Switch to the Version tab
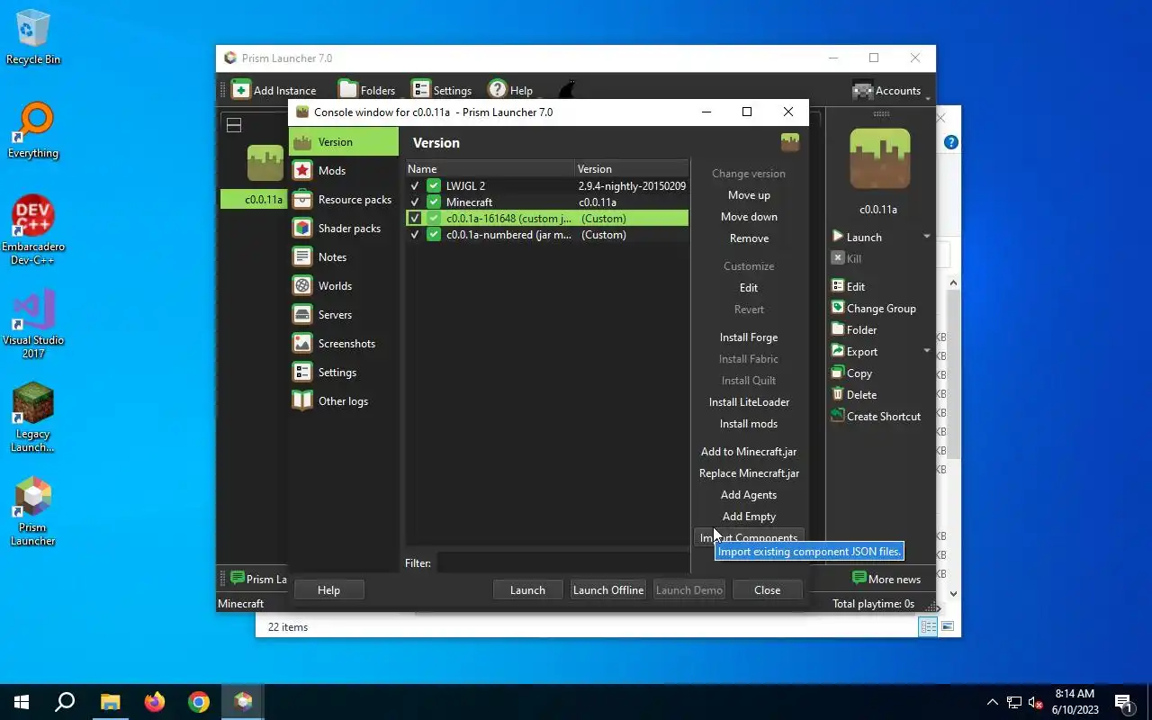1152x720 pixels. click(344, 142)
